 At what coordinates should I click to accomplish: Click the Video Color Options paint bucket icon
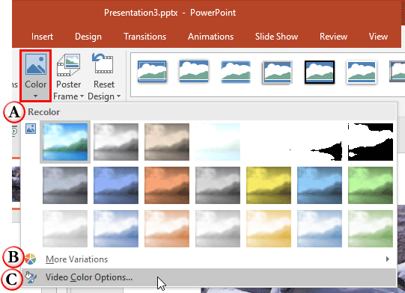coord(31,277)
